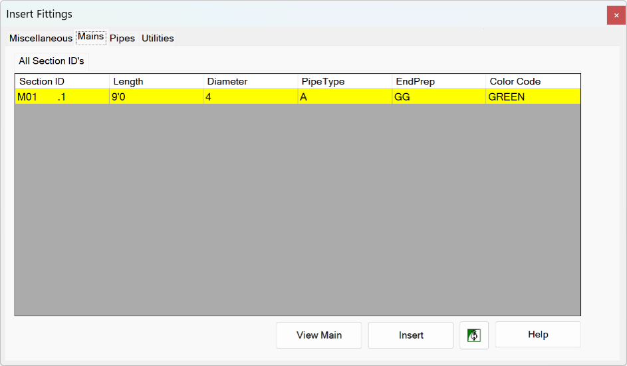
Task: Click the GG EndPrep cell
Action: click(439, 96)
